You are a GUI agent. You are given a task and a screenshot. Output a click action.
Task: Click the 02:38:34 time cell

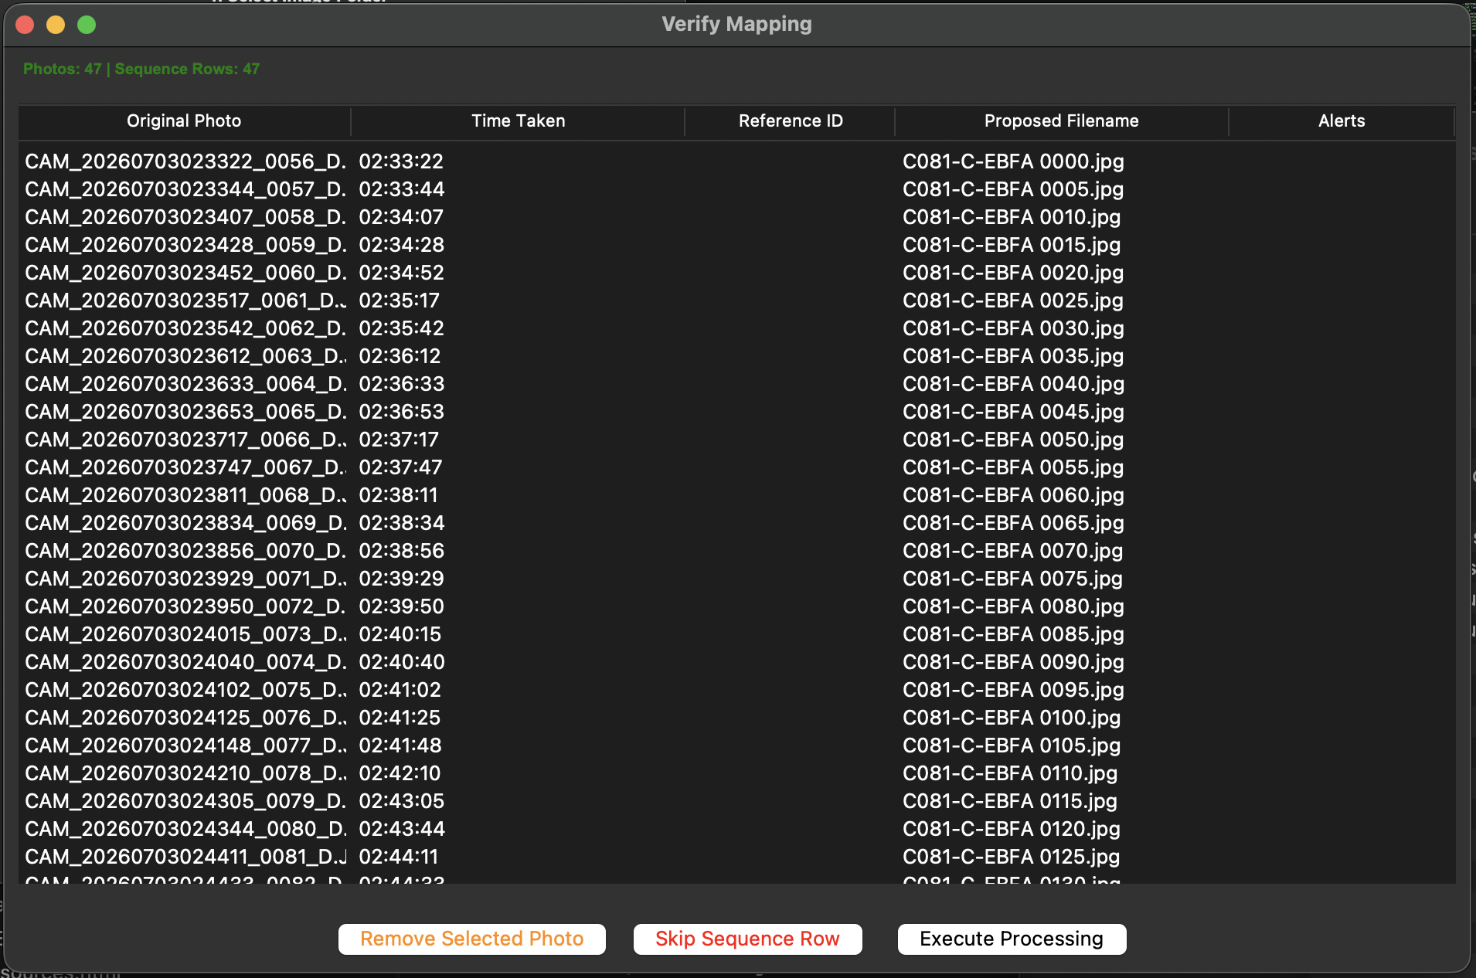[x=402, y=523]
